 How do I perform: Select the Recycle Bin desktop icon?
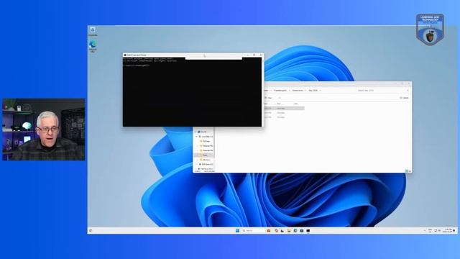point(93,31)
